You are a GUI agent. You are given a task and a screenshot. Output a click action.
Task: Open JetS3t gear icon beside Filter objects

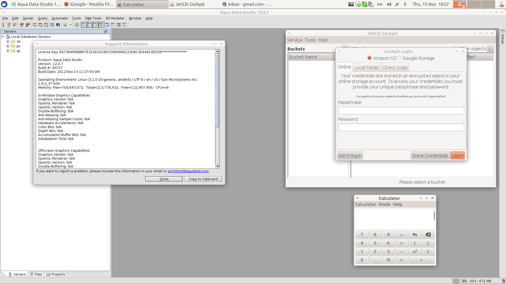click(490, 49)
